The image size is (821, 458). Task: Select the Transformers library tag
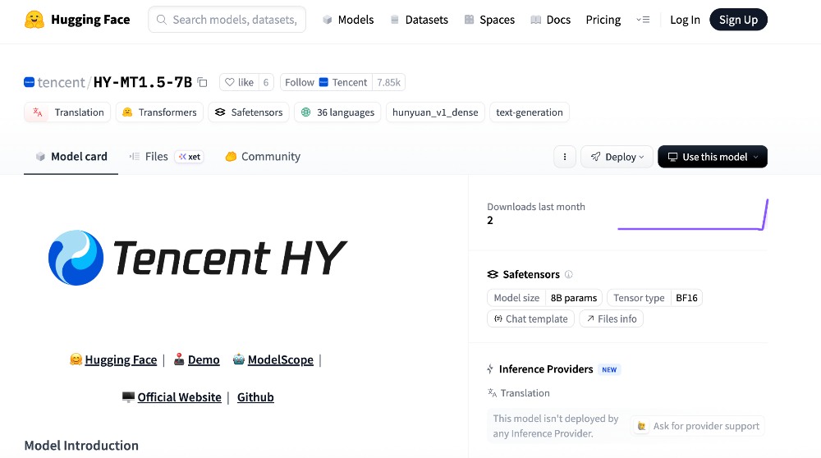pyautogui.click(x=159, y=112)
